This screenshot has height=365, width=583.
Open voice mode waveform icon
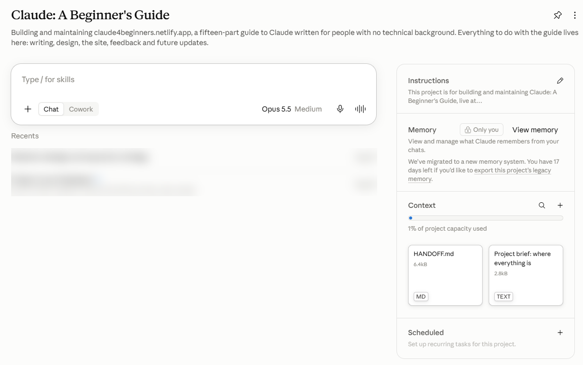pos(360,109)
